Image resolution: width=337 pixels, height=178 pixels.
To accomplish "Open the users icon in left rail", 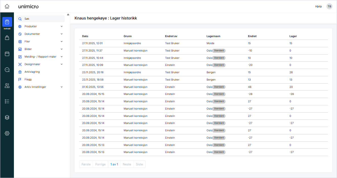I will click(x=7, y=86).
